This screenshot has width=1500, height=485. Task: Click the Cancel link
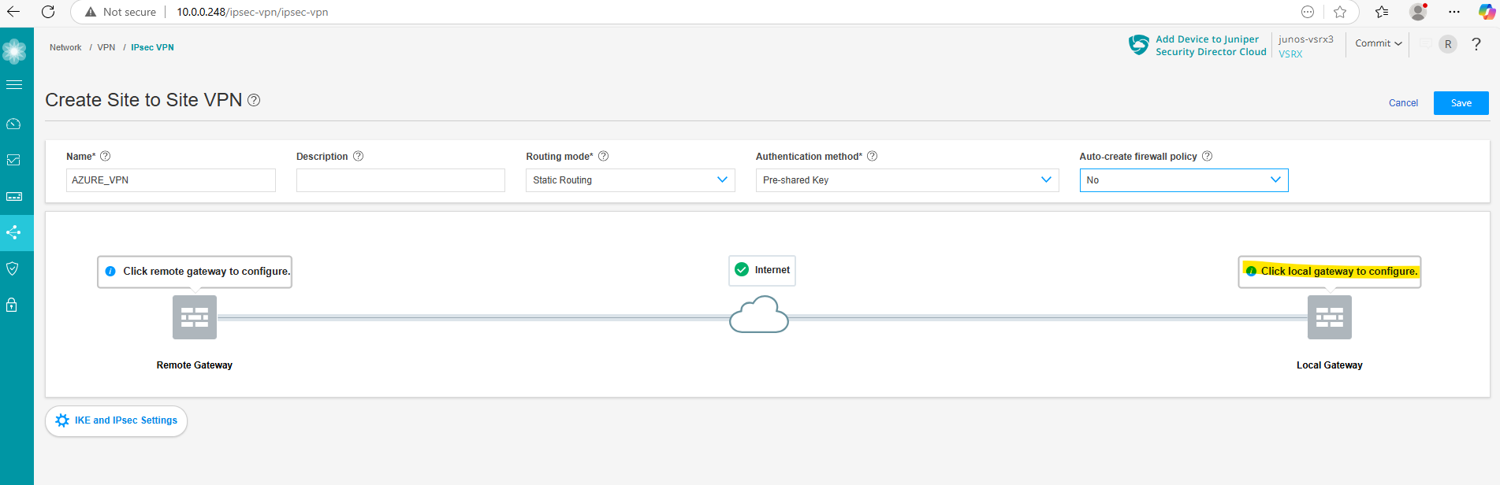point(1403,103)
